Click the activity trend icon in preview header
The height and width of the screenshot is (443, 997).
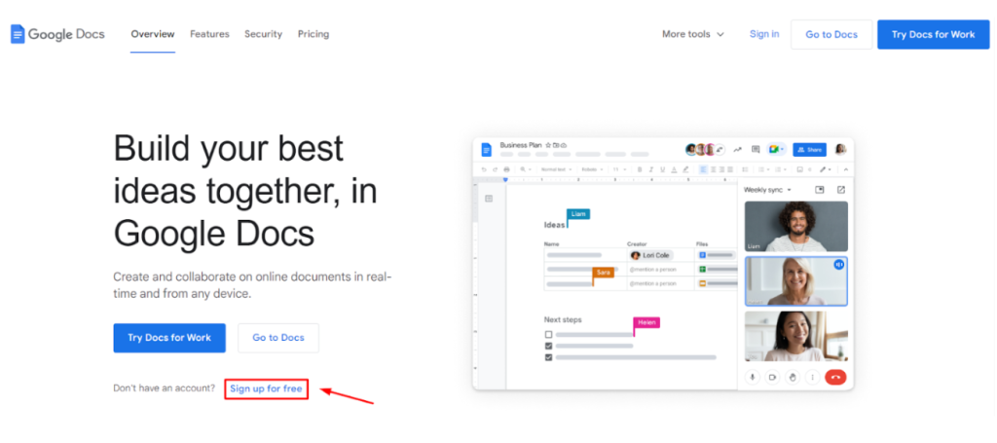(738, 150)
